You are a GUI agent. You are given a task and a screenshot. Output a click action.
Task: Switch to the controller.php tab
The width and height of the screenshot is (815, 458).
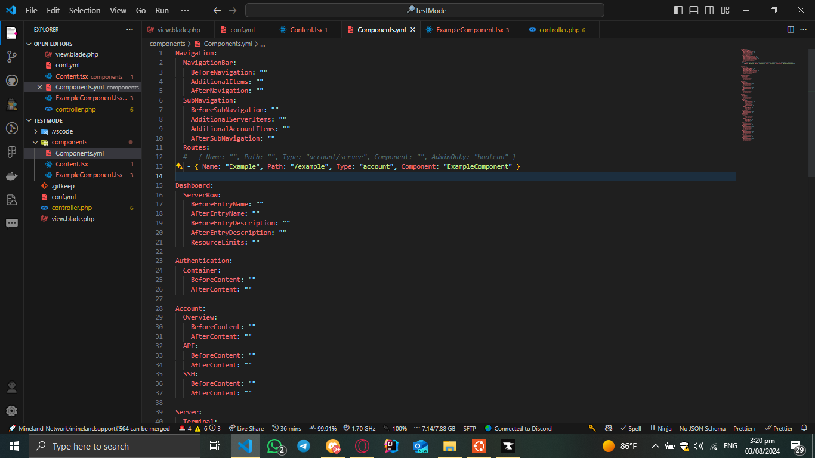(x=561, y=29)
